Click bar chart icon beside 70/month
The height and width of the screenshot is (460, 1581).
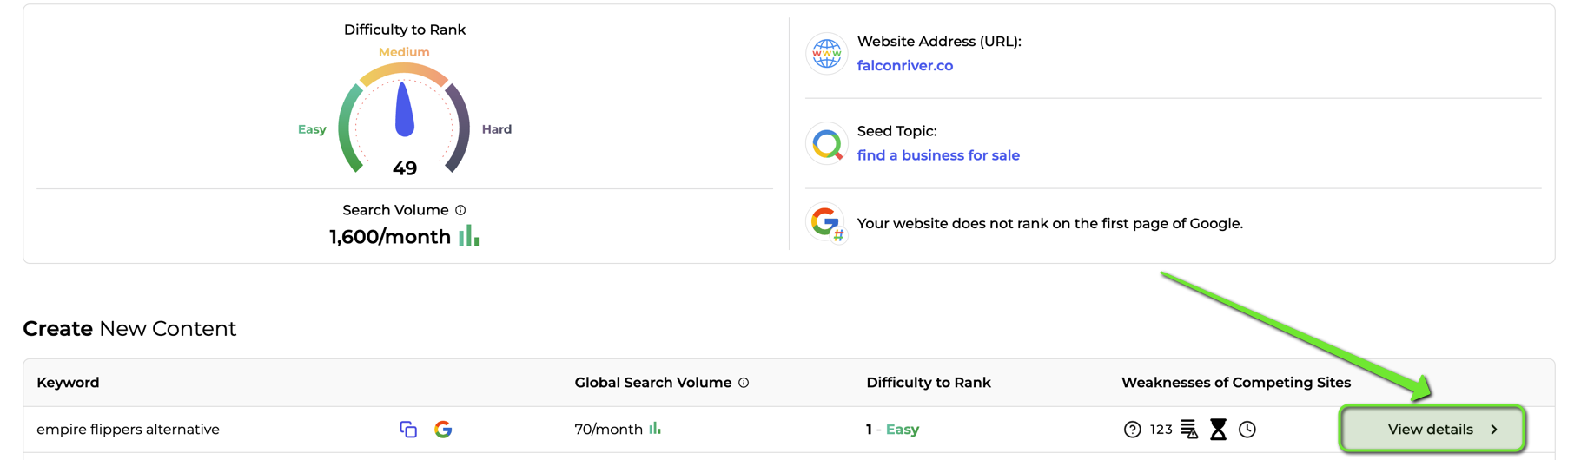(x=655, y=428)
